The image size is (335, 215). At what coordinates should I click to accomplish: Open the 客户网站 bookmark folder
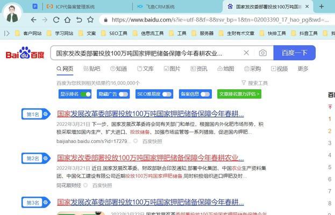click(x=28, y=33)
